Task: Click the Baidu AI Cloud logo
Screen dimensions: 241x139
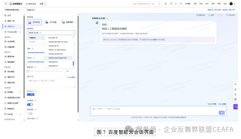Action: (x=16, y=4)
